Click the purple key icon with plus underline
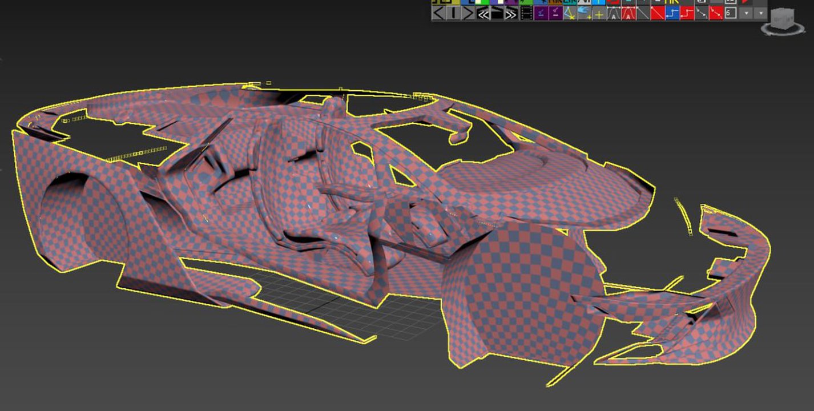The image size is (814, 411). [x=541, y=14]
